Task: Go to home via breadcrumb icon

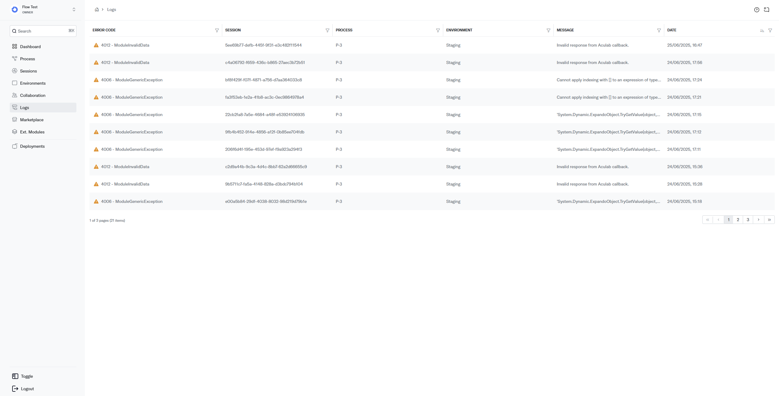Action: (x=97, y=9)
